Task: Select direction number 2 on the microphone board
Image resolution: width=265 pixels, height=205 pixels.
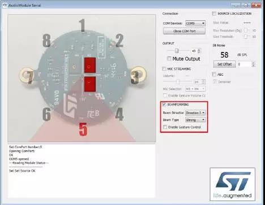Action: point(119,41)
